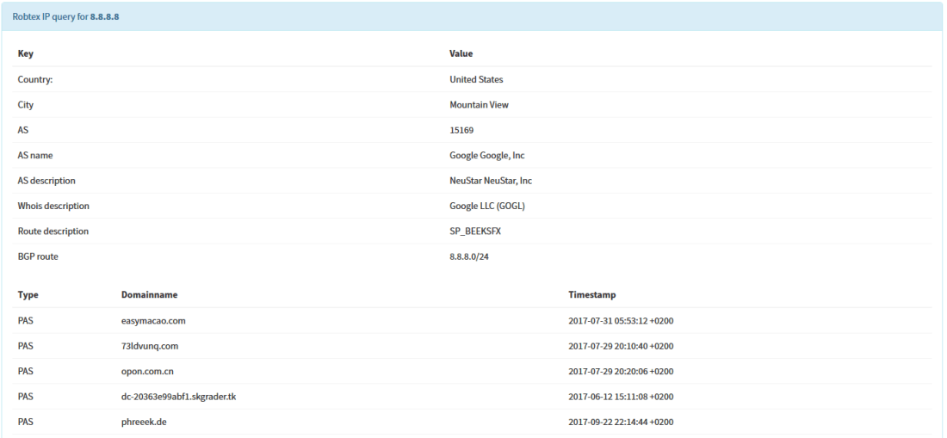Click the Mountain View city value
Image resolution: width=947 pixels, height=438 pixels.
(479, 105)
